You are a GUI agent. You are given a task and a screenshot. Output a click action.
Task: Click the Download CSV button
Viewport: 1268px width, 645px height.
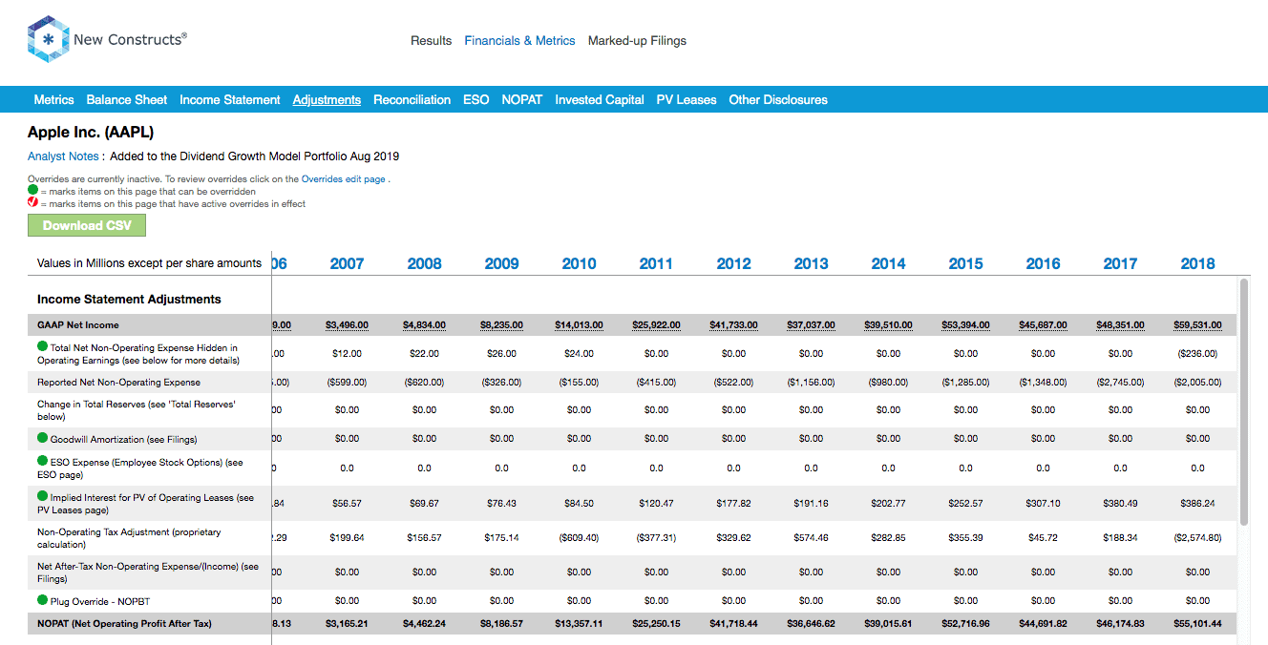pos(87,225)
